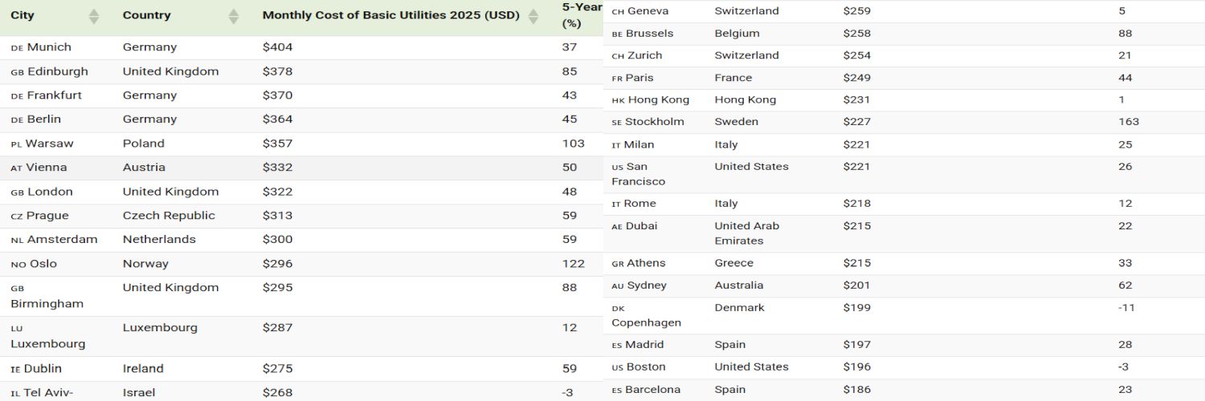
Task: Select the City column header
Action: pos(22,15)
